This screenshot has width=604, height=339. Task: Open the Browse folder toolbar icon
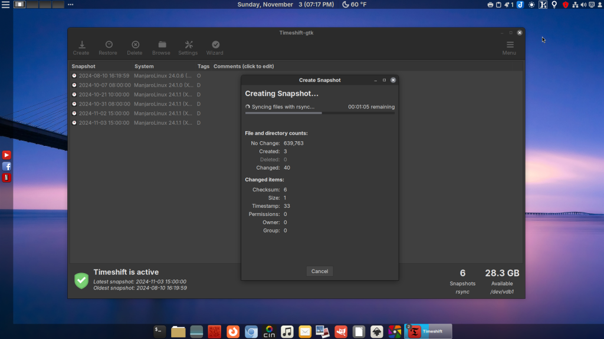(161, 48)
